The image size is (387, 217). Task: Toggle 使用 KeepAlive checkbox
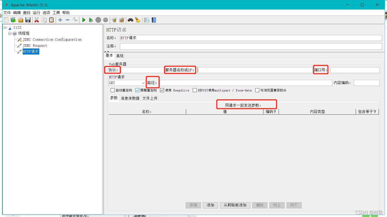162,90
